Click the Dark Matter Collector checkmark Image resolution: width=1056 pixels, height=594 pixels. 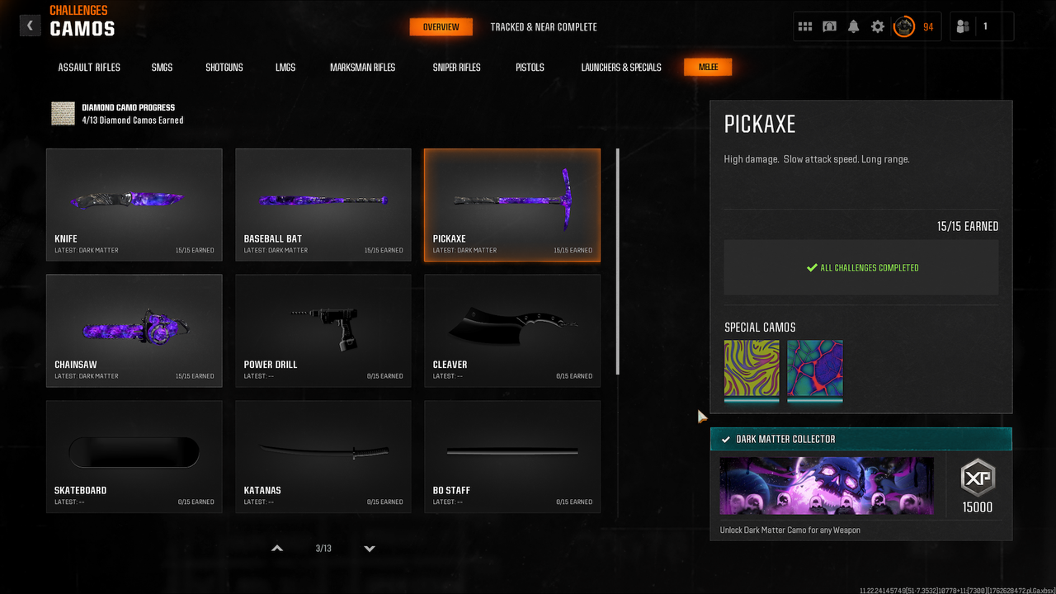[x=726, y=439]
